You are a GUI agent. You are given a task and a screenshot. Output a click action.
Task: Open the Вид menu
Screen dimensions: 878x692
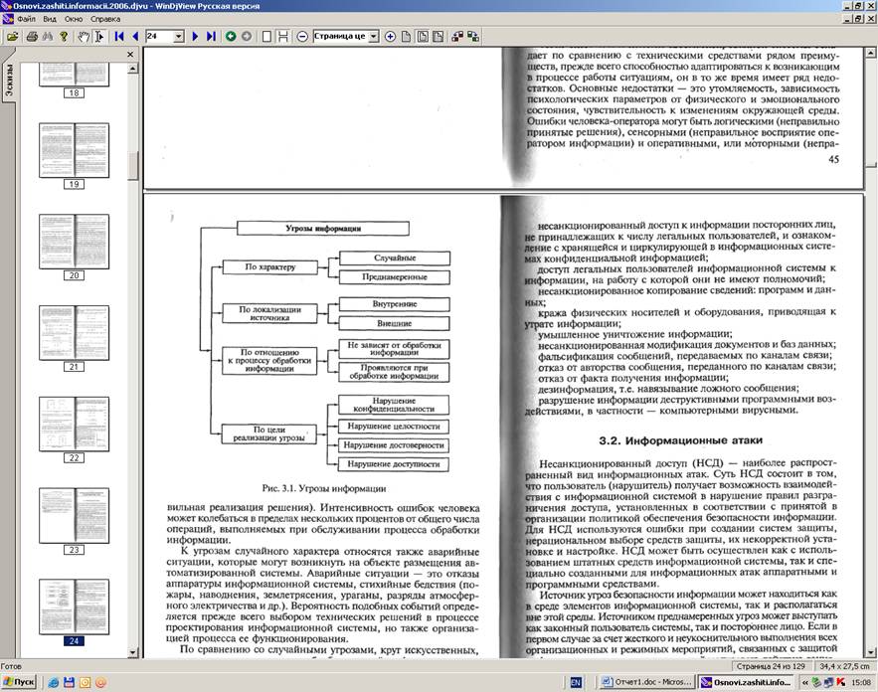[49, 19]
